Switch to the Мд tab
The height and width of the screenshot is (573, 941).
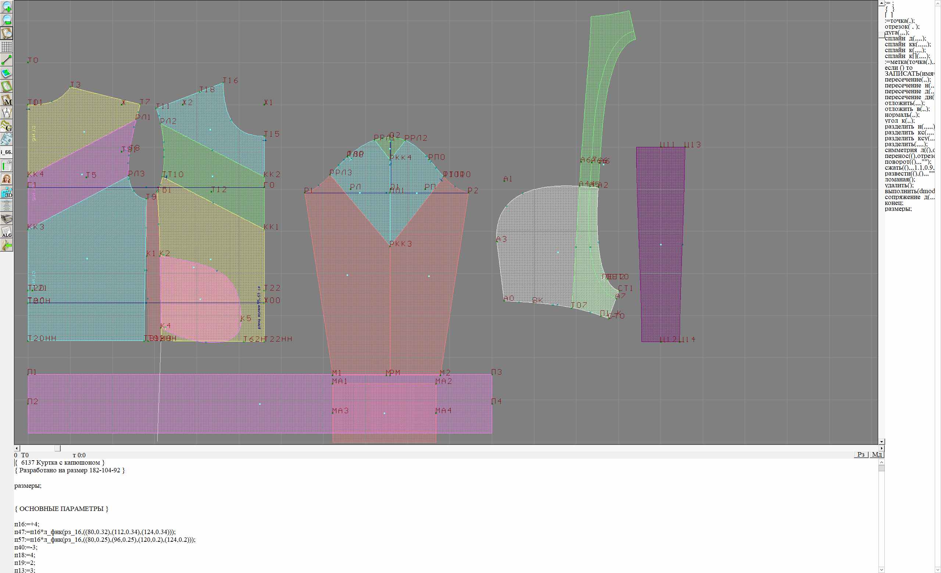(x=877, y=454)
